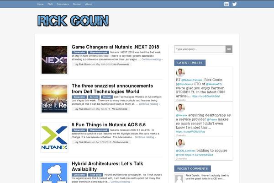This screenshot has width=274, height=183.
Task: Click Storage tag on Dell Technologies post
Action: coord(107,97)
